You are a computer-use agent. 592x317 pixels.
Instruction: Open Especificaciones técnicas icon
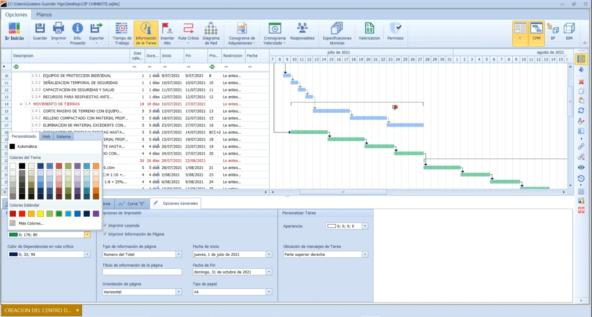click(x=337, y=29)
